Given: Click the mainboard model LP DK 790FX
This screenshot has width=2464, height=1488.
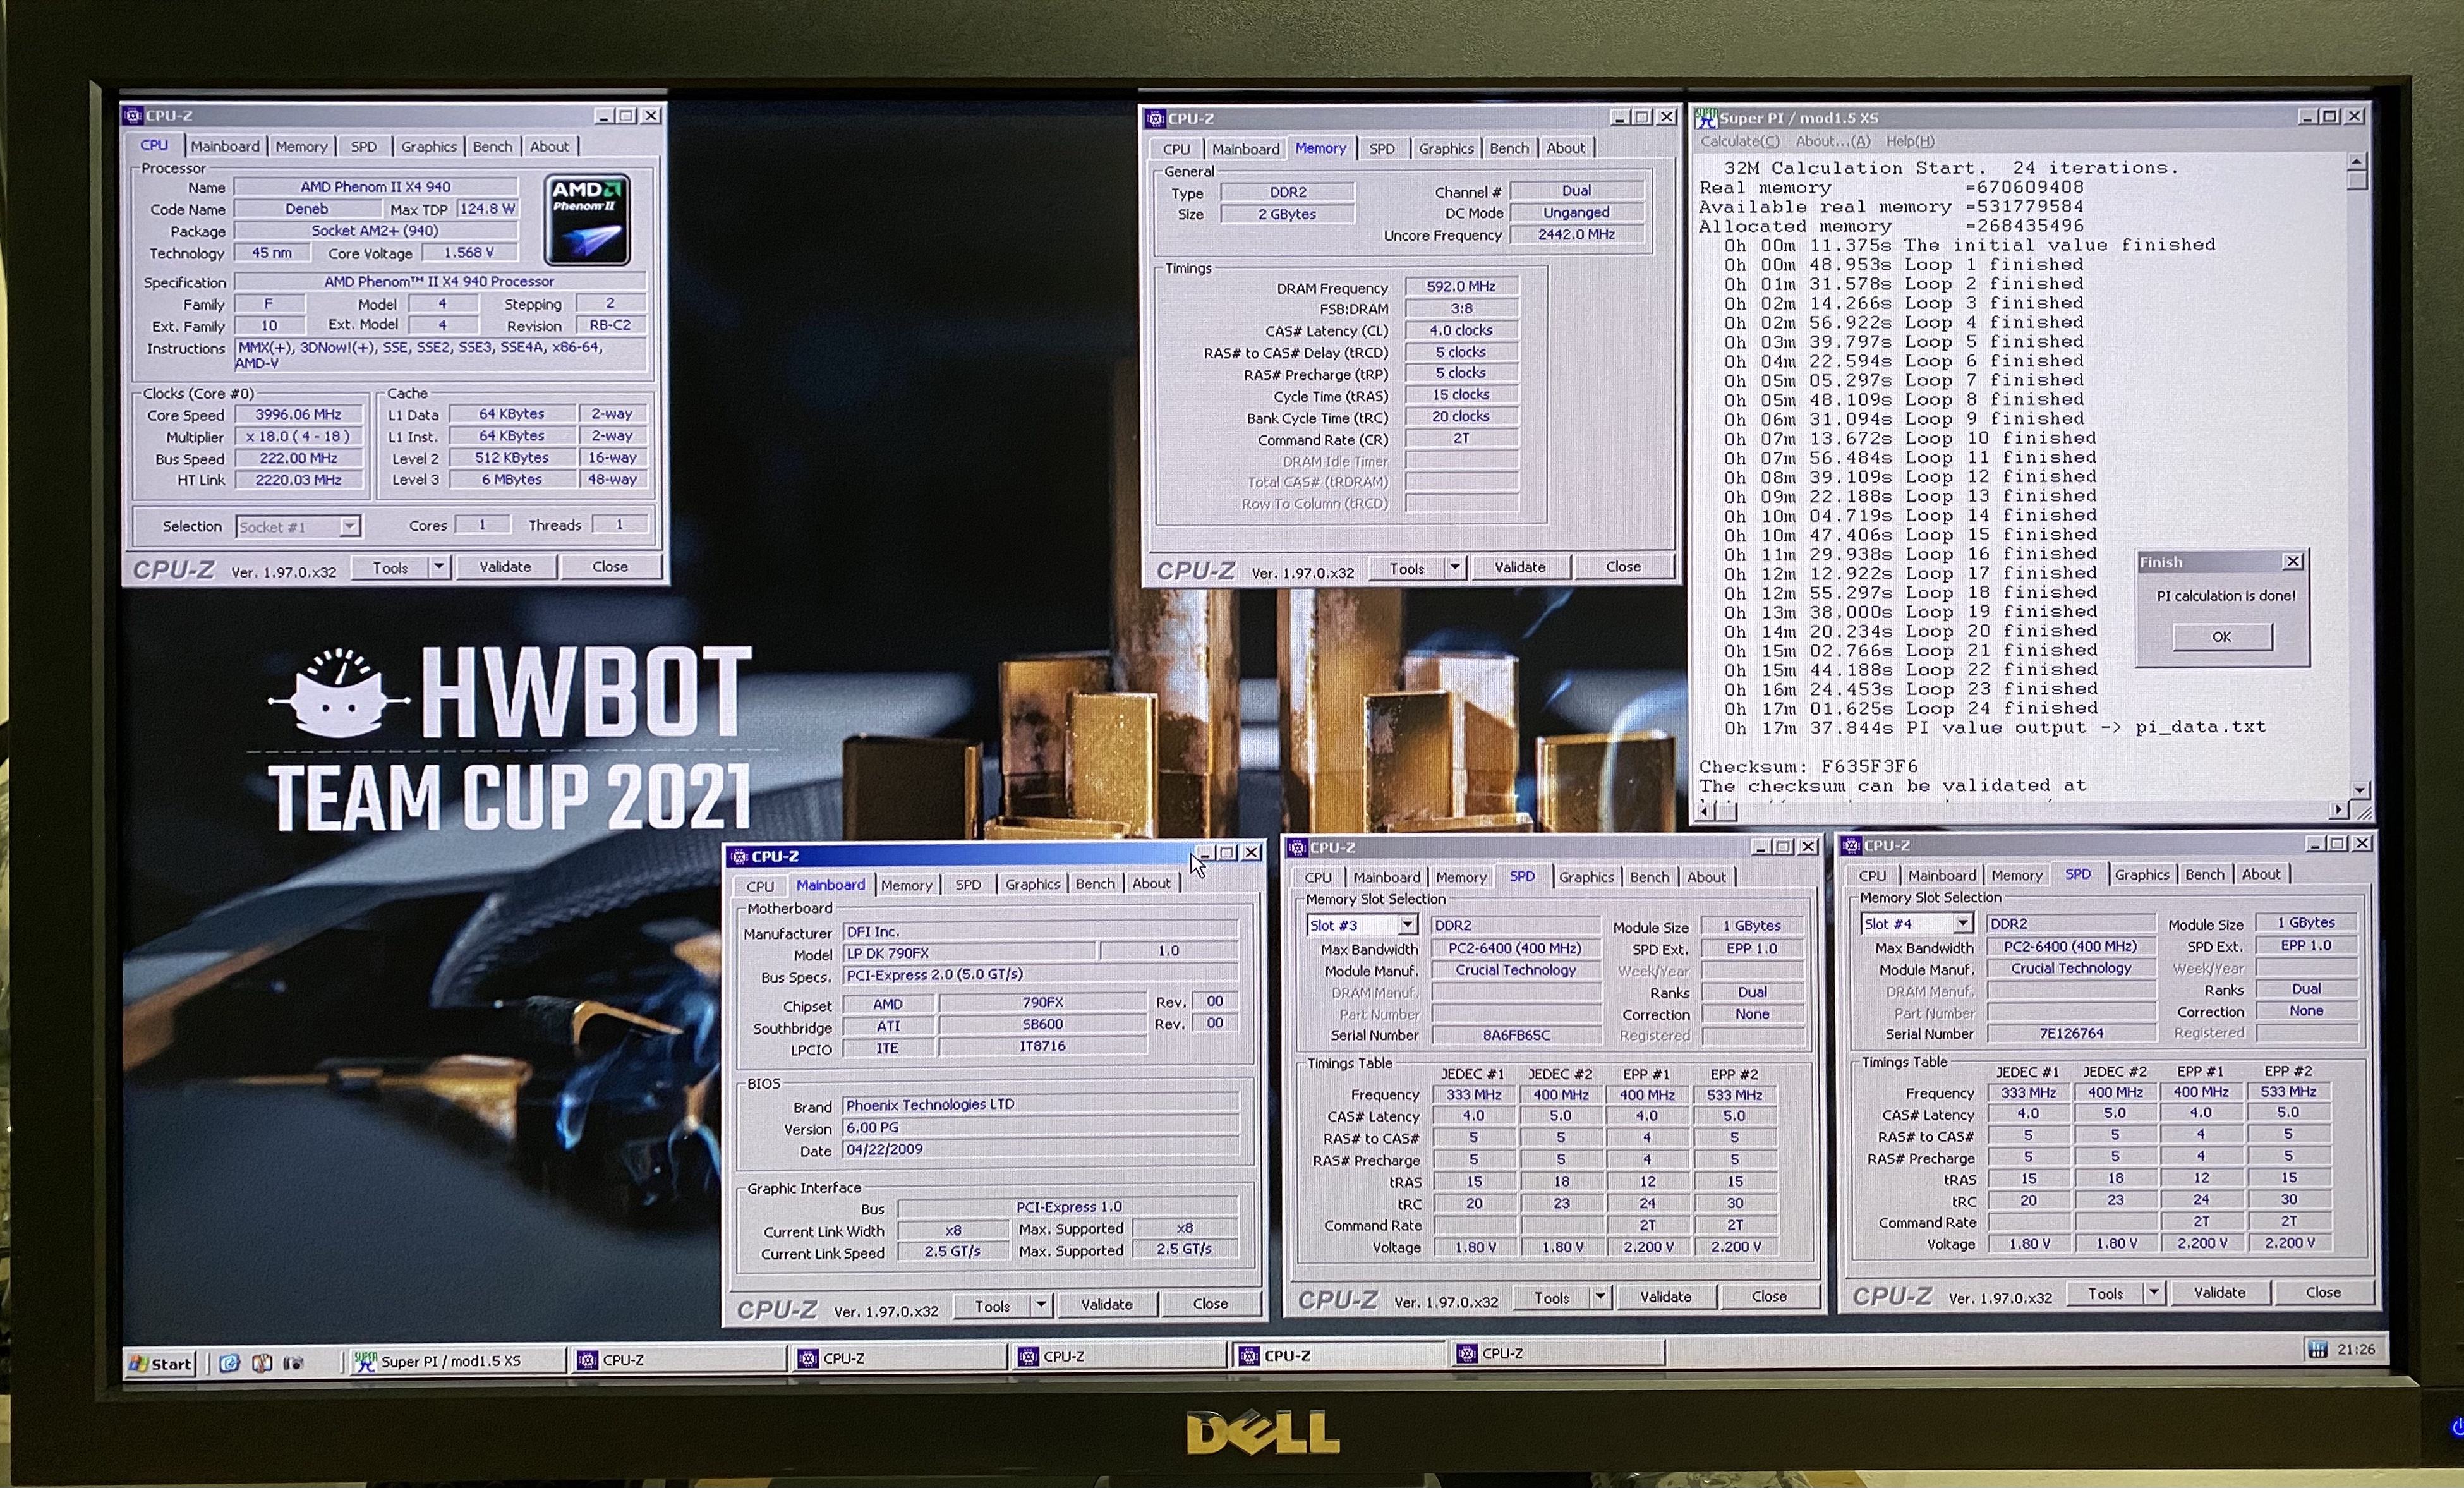Looking at the screenshot, I should (969, 954).
